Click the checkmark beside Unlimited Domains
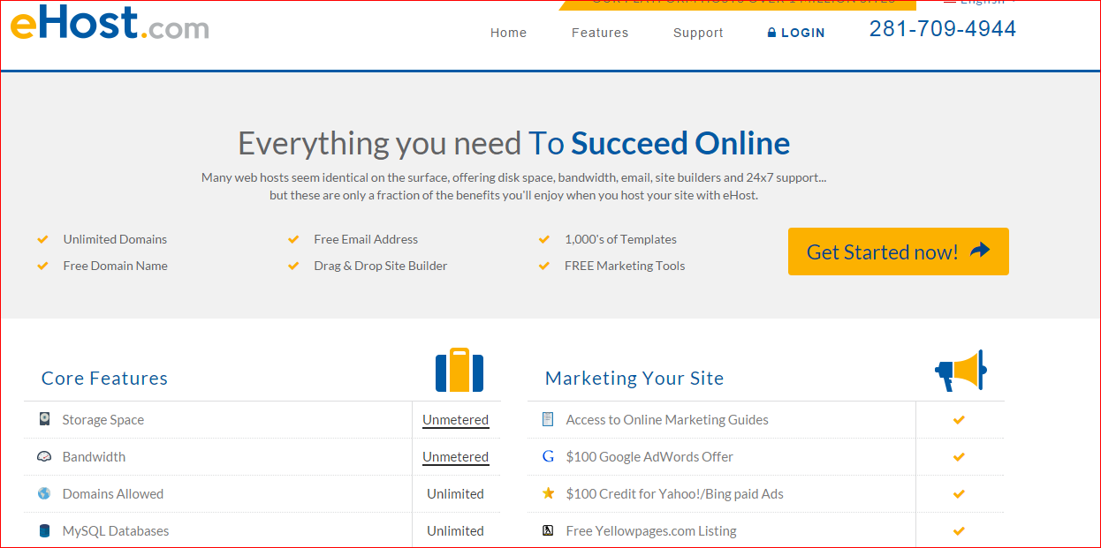The width and height of the screenshot is (1101, 548). coord(42,239)
